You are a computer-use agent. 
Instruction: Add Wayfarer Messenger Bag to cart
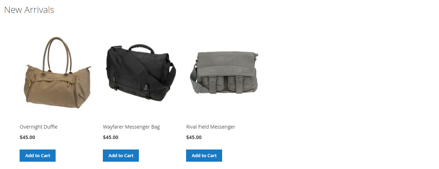tap(121, 155)
